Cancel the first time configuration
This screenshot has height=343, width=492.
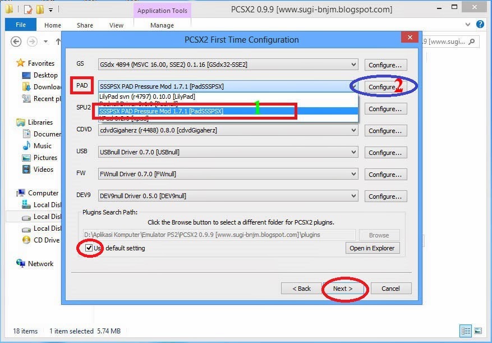(391, 289)
